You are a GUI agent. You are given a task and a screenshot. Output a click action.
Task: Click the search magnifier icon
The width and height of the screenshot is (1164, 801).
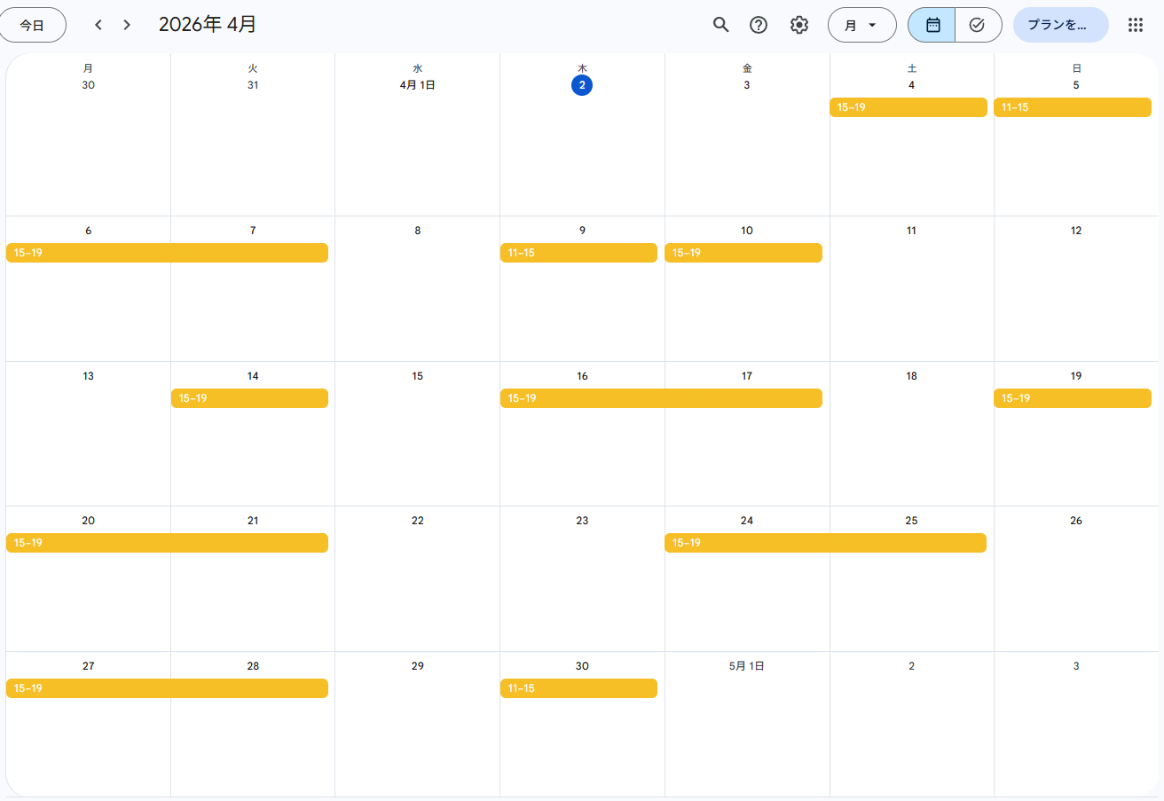[720, 25]
